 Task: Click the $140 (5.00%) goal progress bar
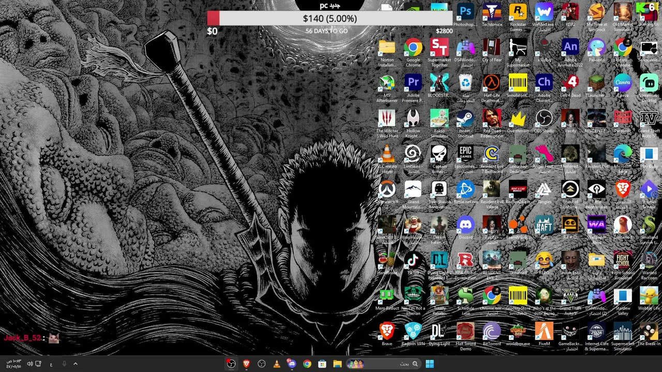click(x=330, y=19)
